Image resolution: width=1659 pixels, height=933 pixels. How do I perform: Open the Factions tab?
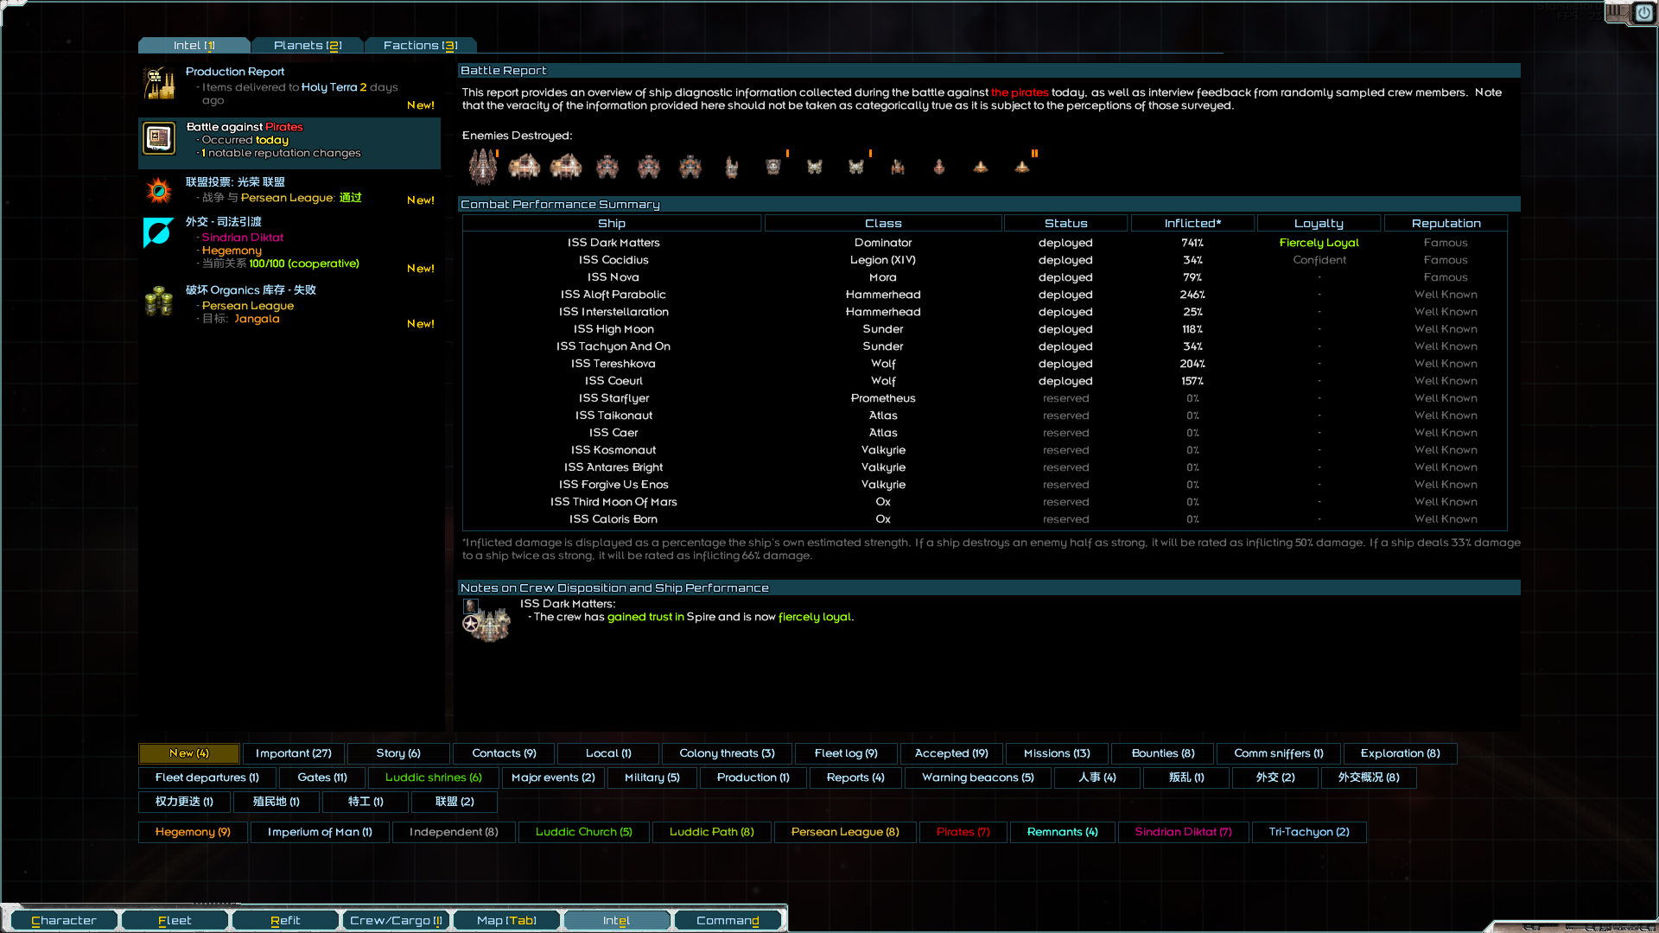(x=421, y=45)
